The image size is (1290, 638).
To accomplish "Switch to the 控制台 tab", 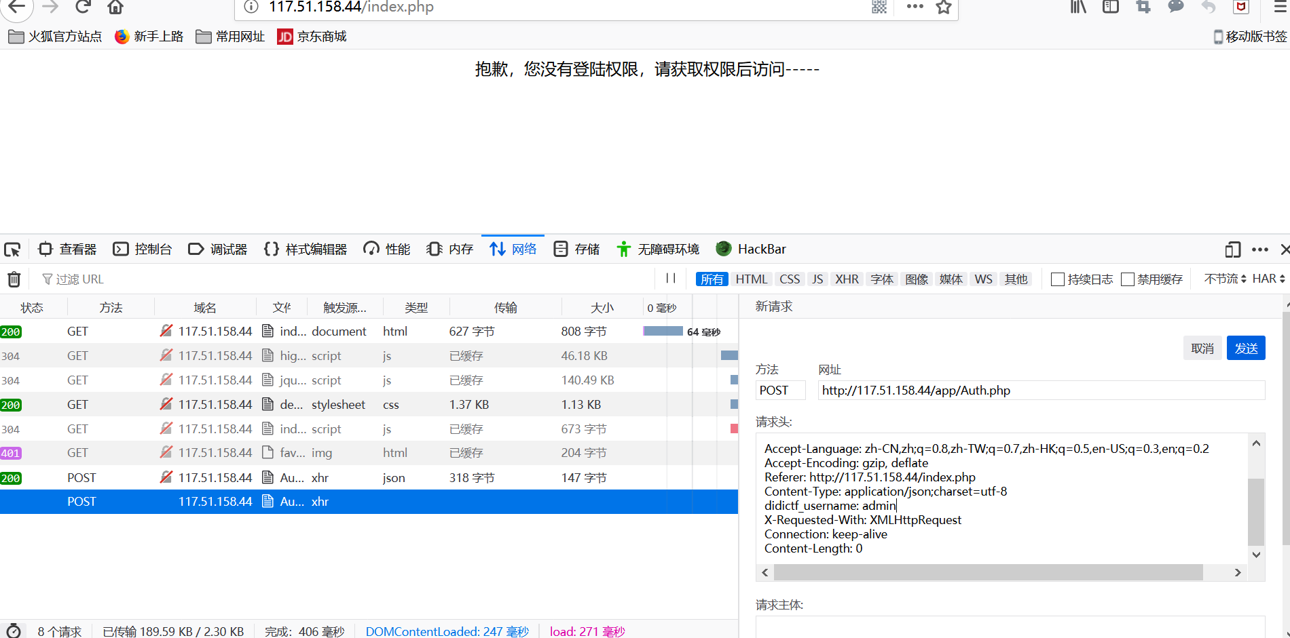I will (152, 249).
